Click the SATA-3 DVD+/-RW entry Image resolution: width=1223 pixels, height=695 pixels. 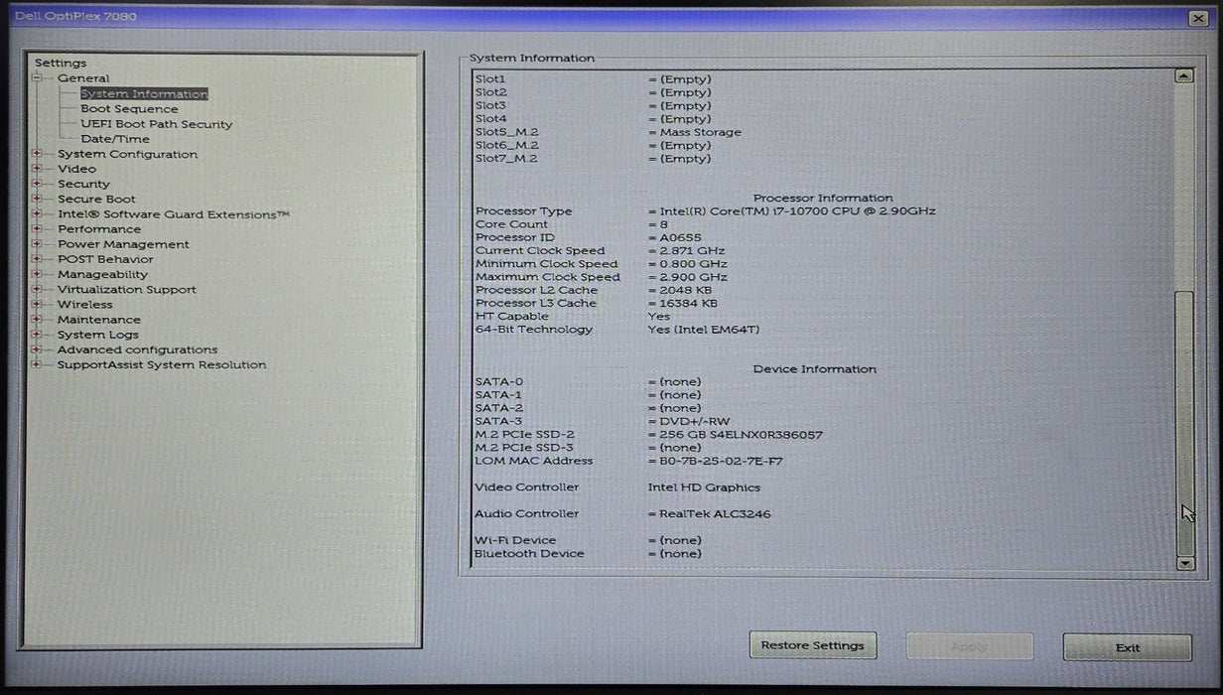[602, 422]
